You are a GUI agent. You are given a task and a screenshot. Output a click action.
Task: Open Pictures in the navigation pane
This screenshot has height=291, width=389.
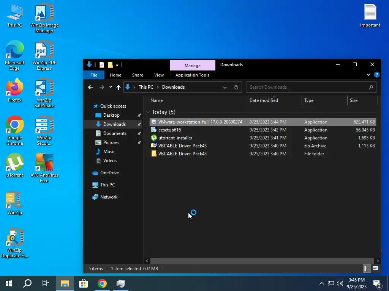pyautogui.click(x=111, y=142)
